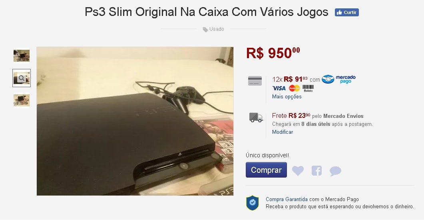Viewport: 424px width, 221px height.
Task: Click the Boleto barcode icon
Action: tap(308, 88)
